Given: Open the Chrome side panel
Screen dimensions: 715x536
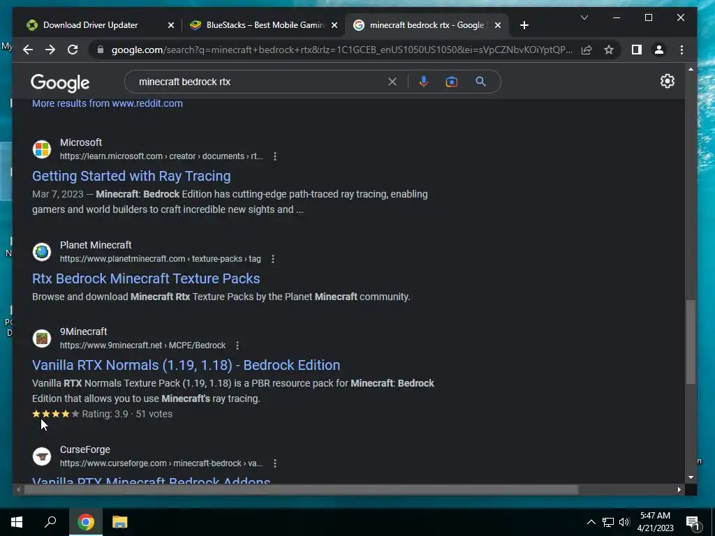Looking at the screenshot, I should [x=637, y=50].
